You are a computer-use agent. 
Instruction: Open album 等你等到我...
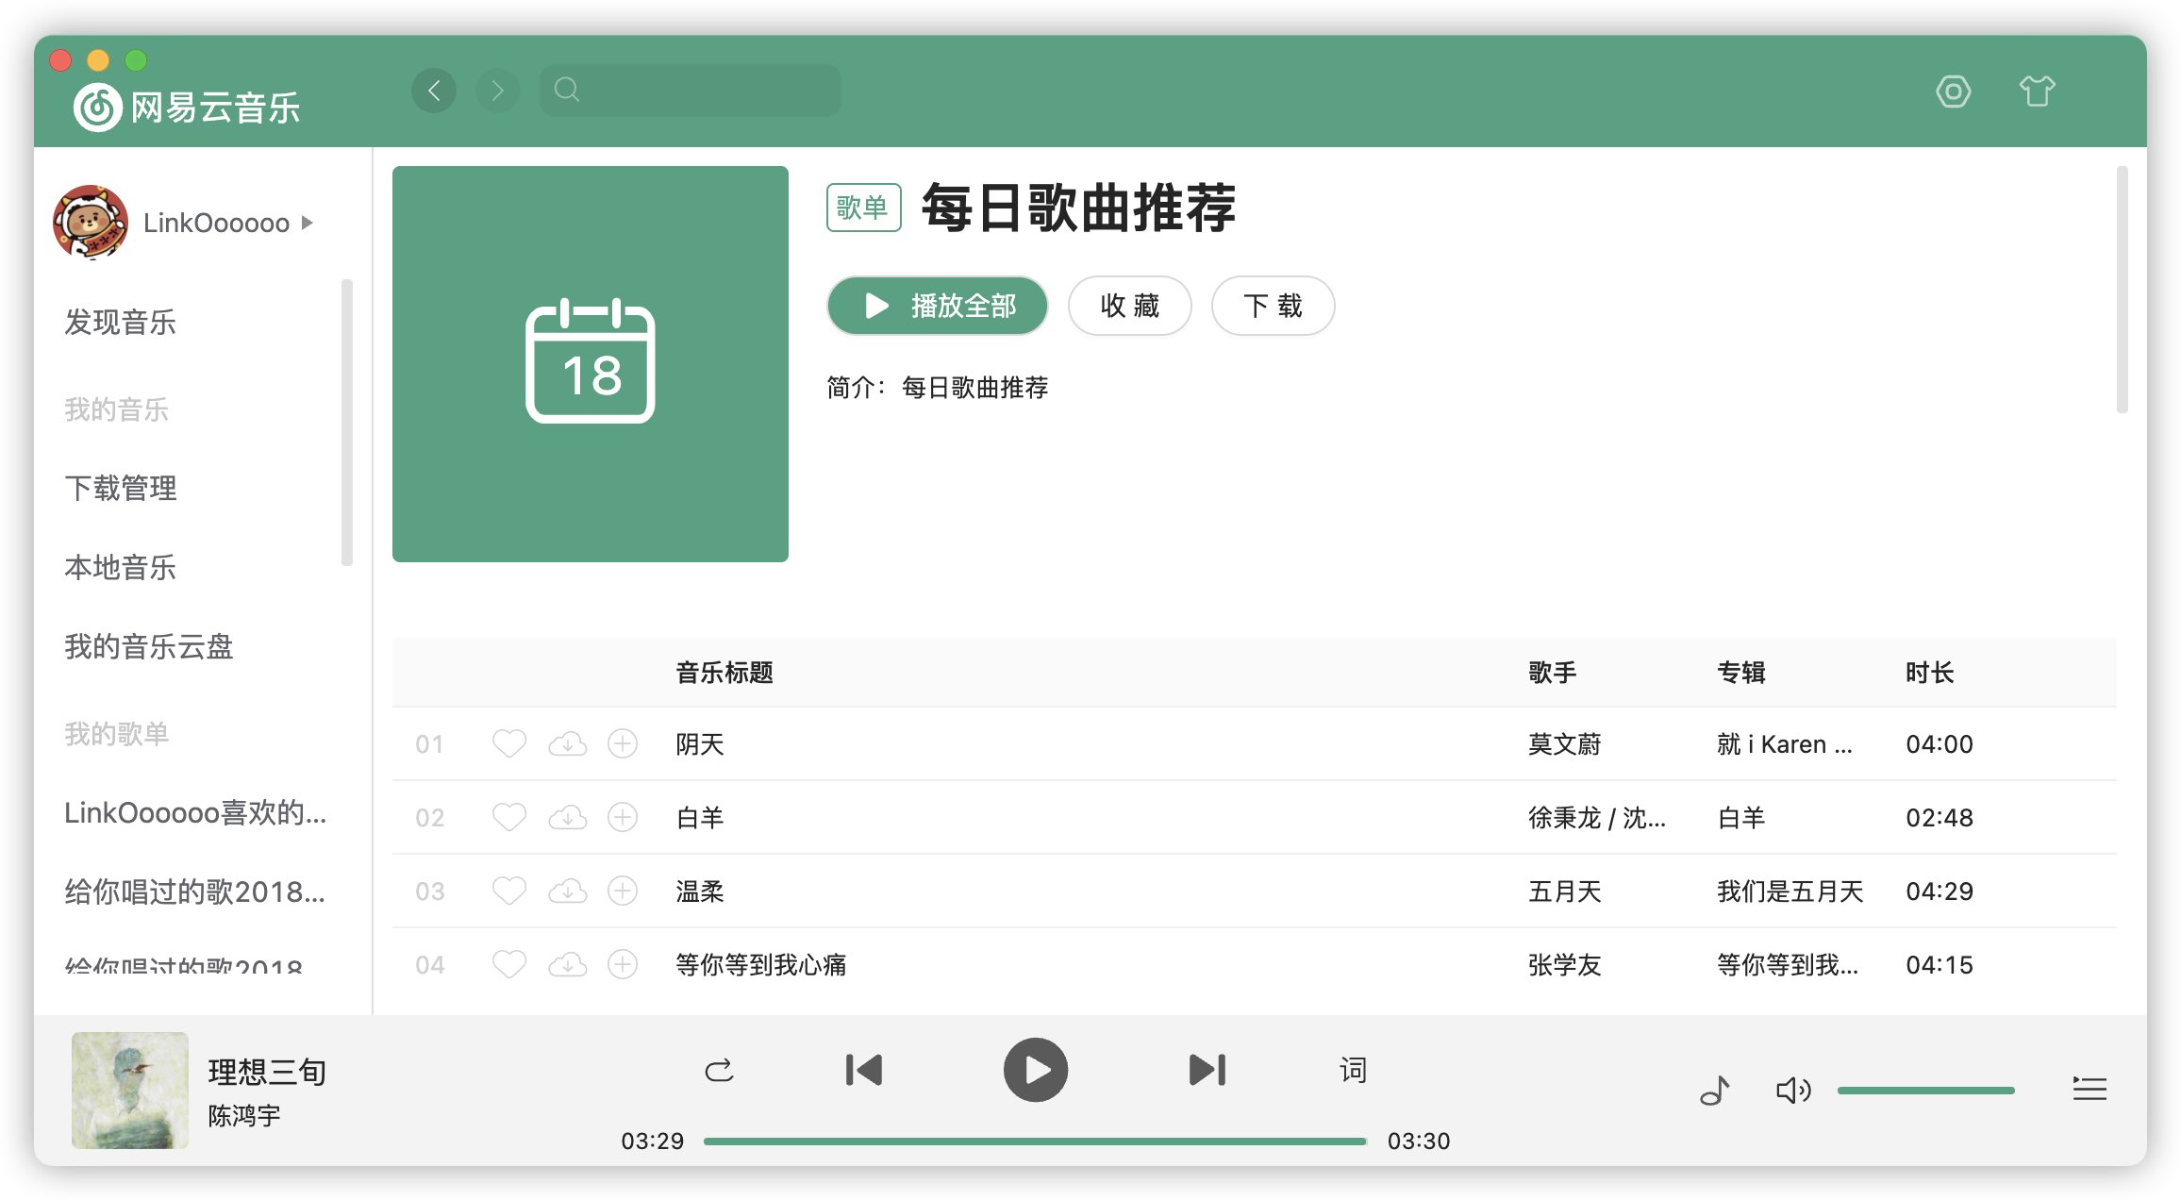pos(1788,965)
